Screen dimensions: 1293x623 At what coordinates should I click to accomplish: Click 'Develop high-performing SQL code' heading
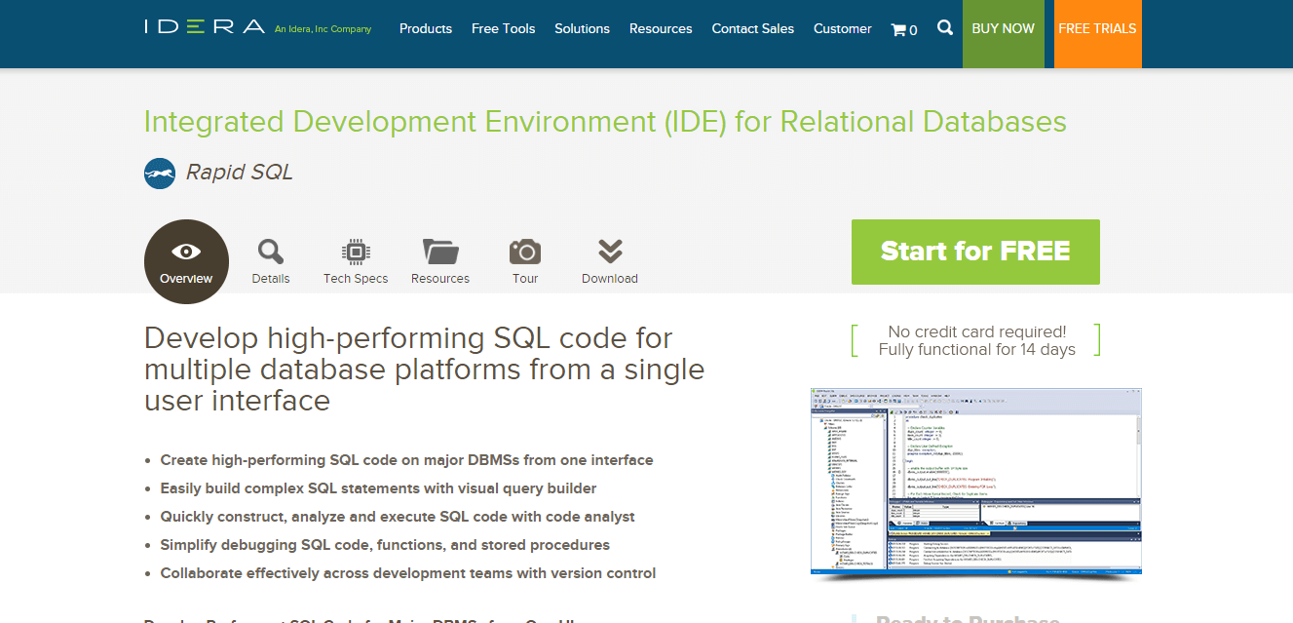pyautogui.click(x=424, y=370)
